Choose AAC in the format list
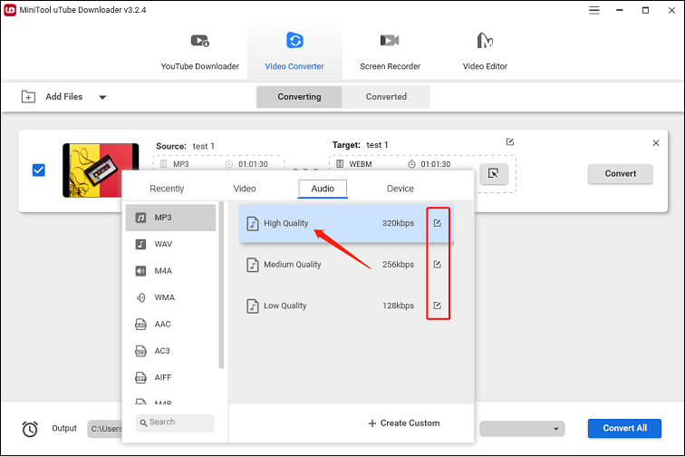 (171, 325)
